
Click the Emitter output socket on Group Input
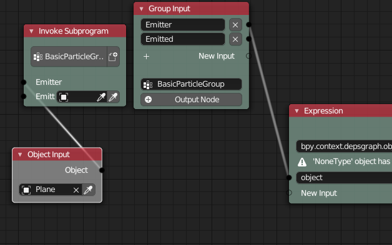pyautogui.click(x=249, y=24)
